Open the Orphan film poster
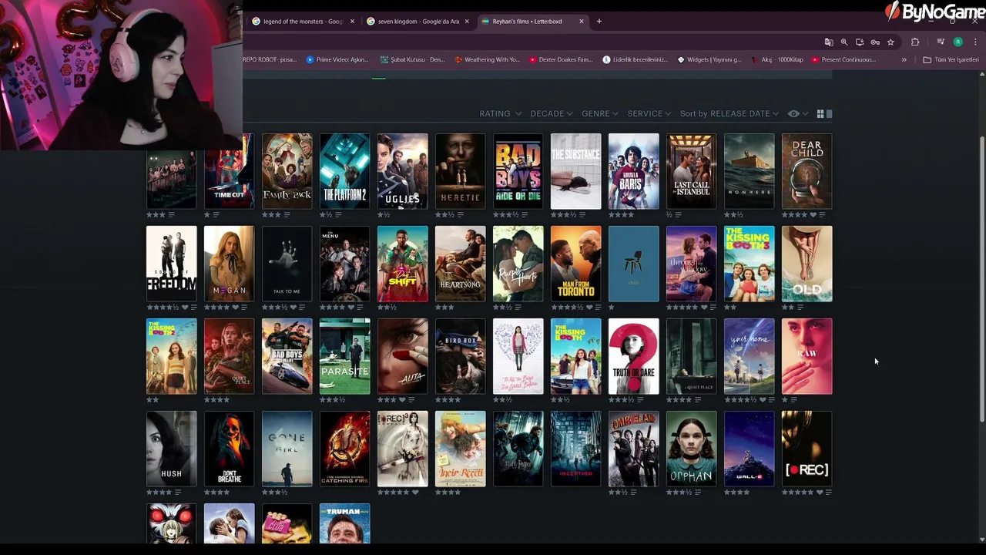Image resolution: width=986 pixels, height=555 pixels. (x=691, y=449)
